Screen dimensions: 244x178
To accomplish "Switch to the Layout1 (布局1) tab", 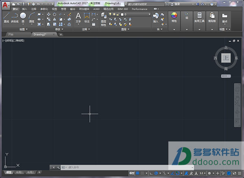I will (20, 172).
